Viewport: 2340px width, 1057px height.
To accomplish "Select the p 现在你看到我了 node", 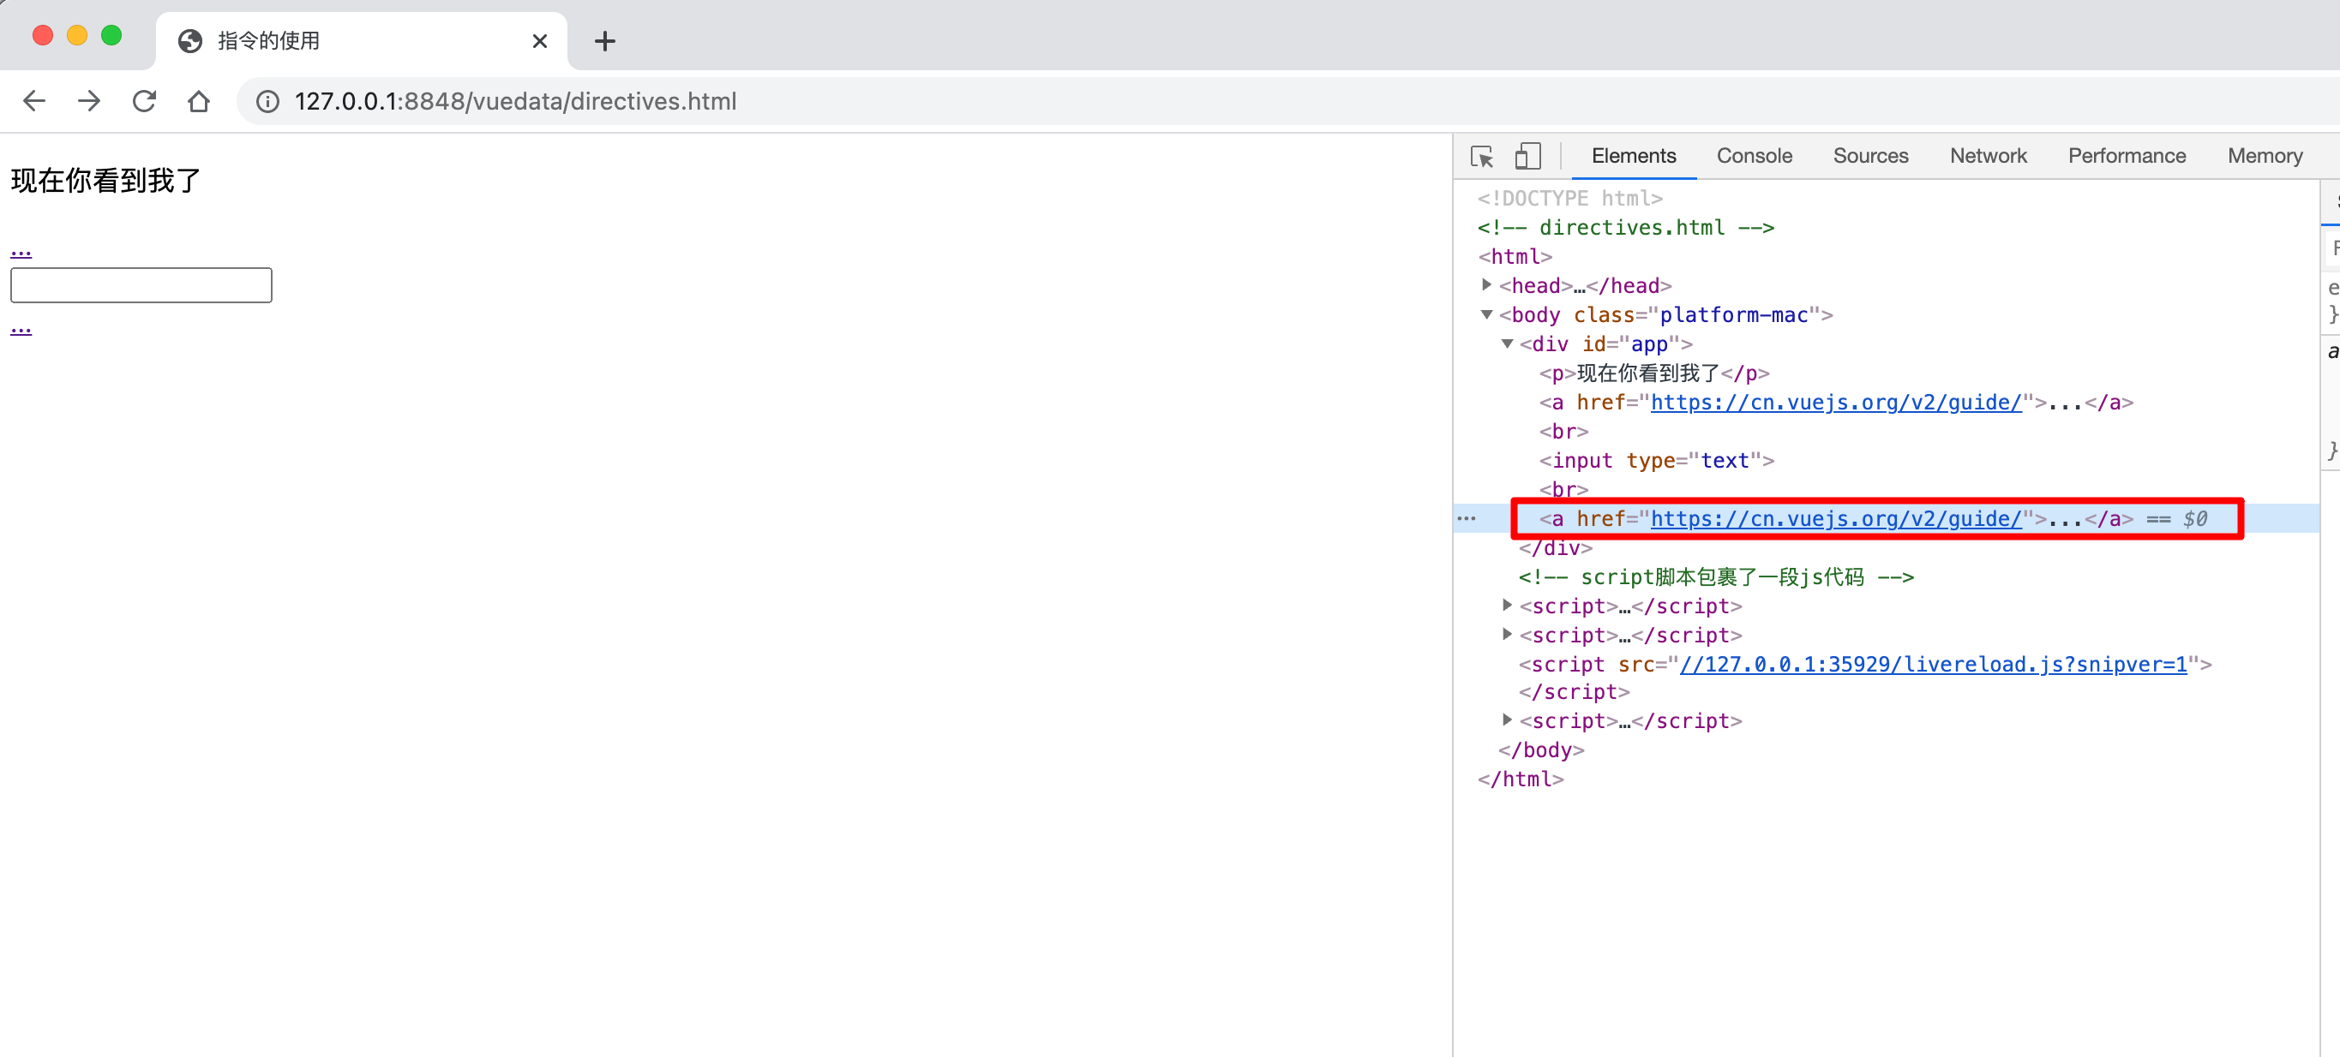I will 1654,373.
